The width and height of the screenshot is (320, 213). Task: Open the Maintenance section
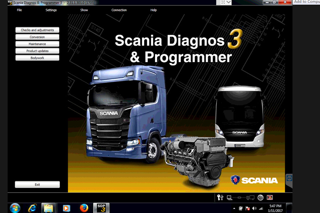[37, 44]
